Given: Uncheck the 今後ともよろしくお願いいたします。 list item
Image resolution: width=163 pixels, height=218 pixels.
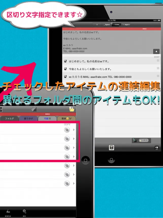Looking at the screenshot, I should point(65,69).
